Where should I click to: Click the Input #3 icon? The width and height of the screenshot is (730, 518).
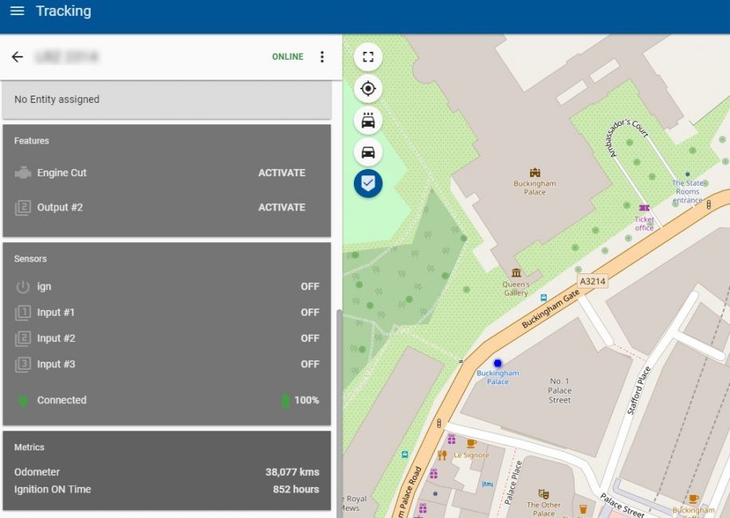point(23,364)
